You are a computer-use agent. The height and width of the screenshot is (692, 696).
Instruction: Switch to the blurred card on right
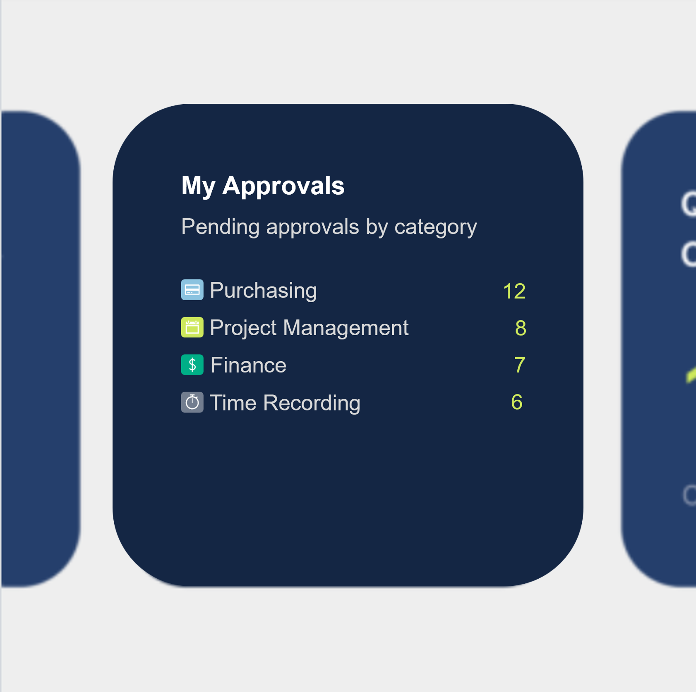coord(658,349)
